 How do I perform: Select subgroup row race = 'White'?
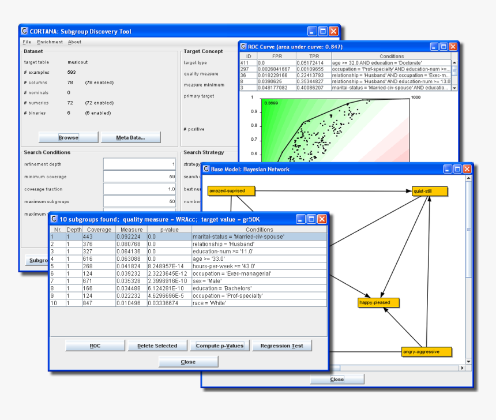pos(188,303)
